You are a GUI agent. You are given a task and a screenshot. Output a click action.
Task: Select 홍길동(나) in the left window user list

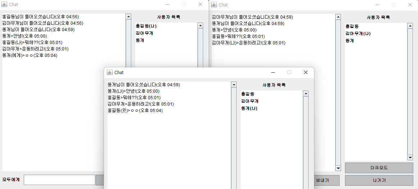146,26
